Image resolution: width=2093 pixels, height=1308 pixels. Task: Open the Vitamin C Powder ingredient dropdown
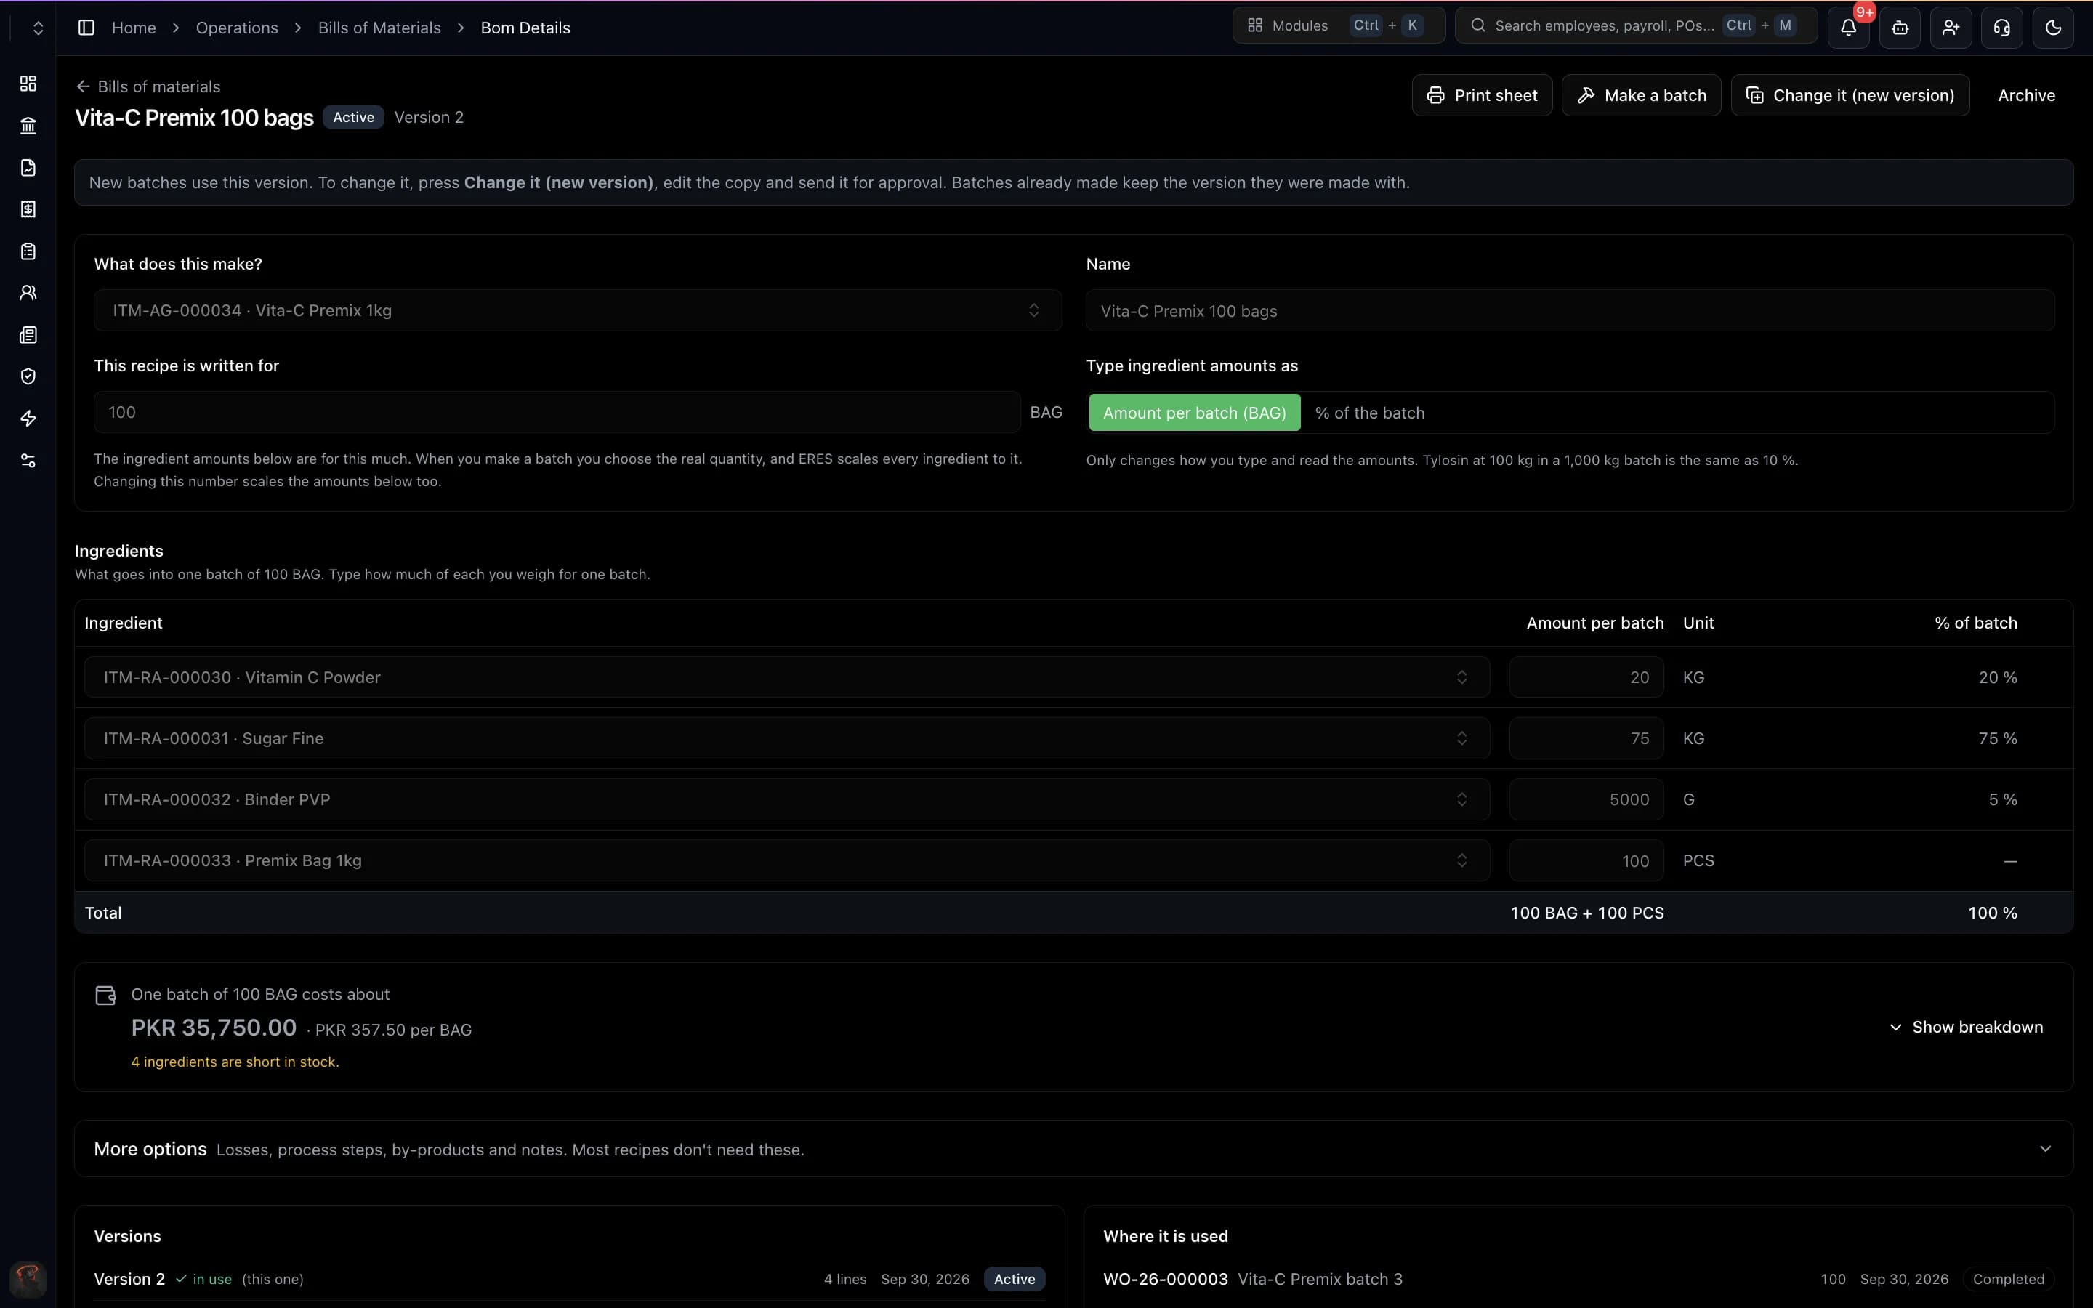787,677
